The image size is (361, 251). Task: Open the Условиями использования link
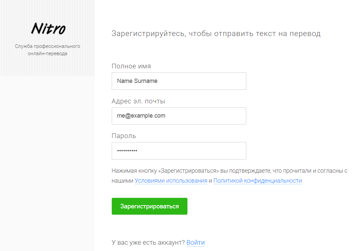pyautogui.click(x=171, y=181)
